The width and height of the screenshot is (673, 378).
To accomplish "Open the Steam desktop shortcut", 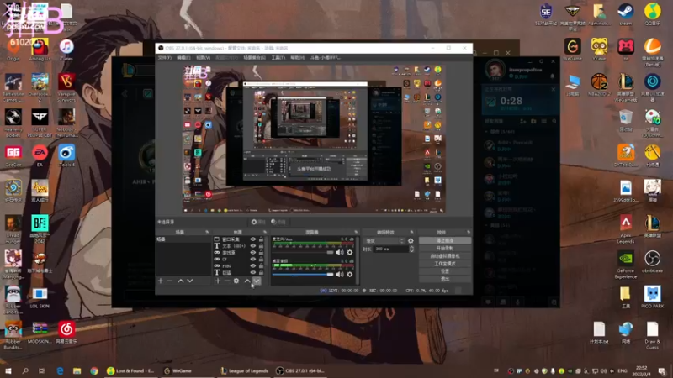I will click(x=626, y=14).
